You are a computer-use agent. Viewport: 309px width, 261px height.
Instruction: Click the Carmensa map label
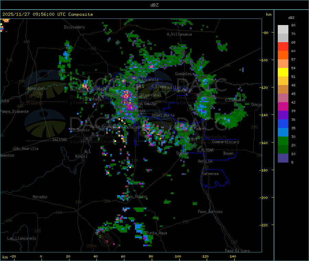pos(210,174)
